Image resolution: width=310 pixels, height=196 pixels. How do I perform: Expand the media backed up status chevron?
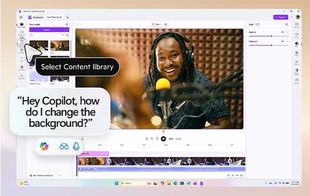[59, 175]
